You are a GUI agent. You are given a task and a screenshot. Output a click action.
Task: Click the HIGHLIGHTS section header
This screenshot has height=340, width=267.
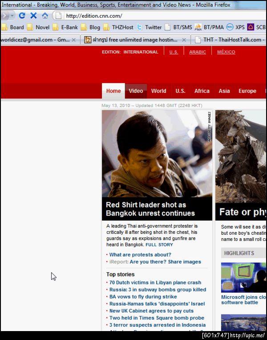(243, 253)
